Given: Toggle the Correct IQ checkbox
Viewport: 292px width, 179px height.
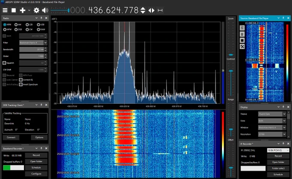Looking at the screenshot, I should coord(21,80).
